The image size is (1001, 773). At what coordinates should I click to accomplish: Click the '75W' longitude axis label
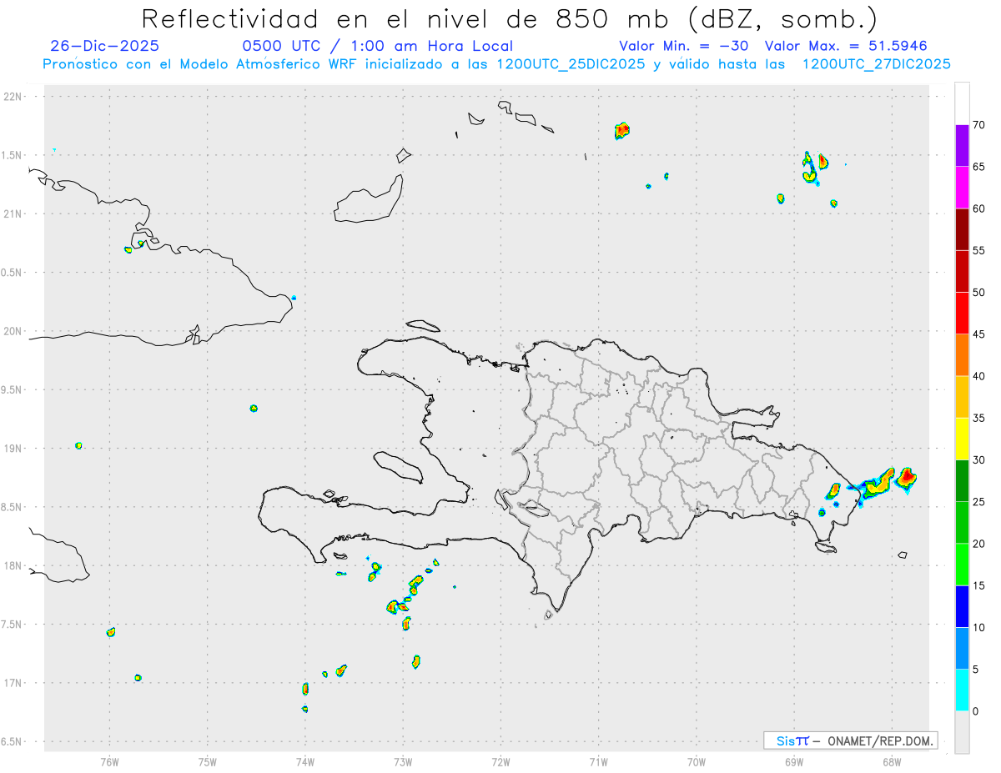tap(207, 761)
